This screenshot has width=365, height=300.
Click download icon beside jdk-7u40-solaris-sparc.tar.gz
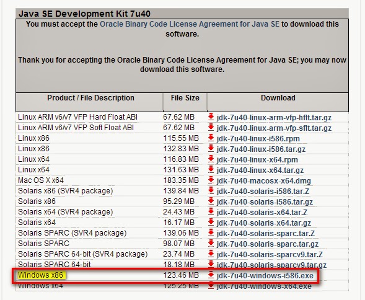[x=211, y=243]
